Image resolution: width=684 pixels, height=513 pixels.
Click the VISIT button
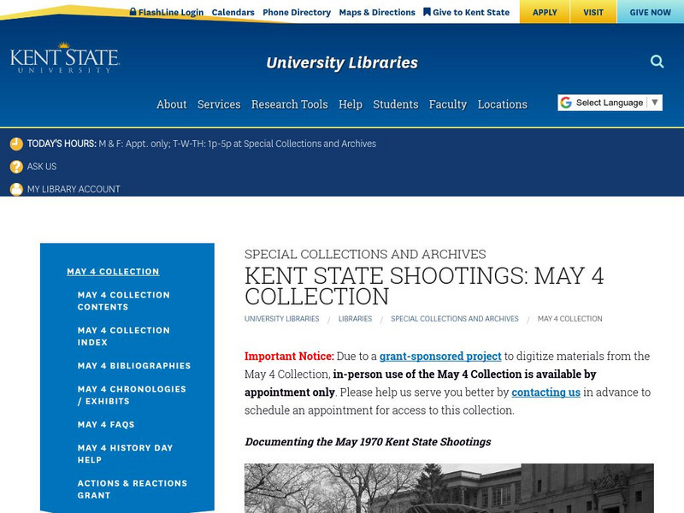[x=593, y=12]
